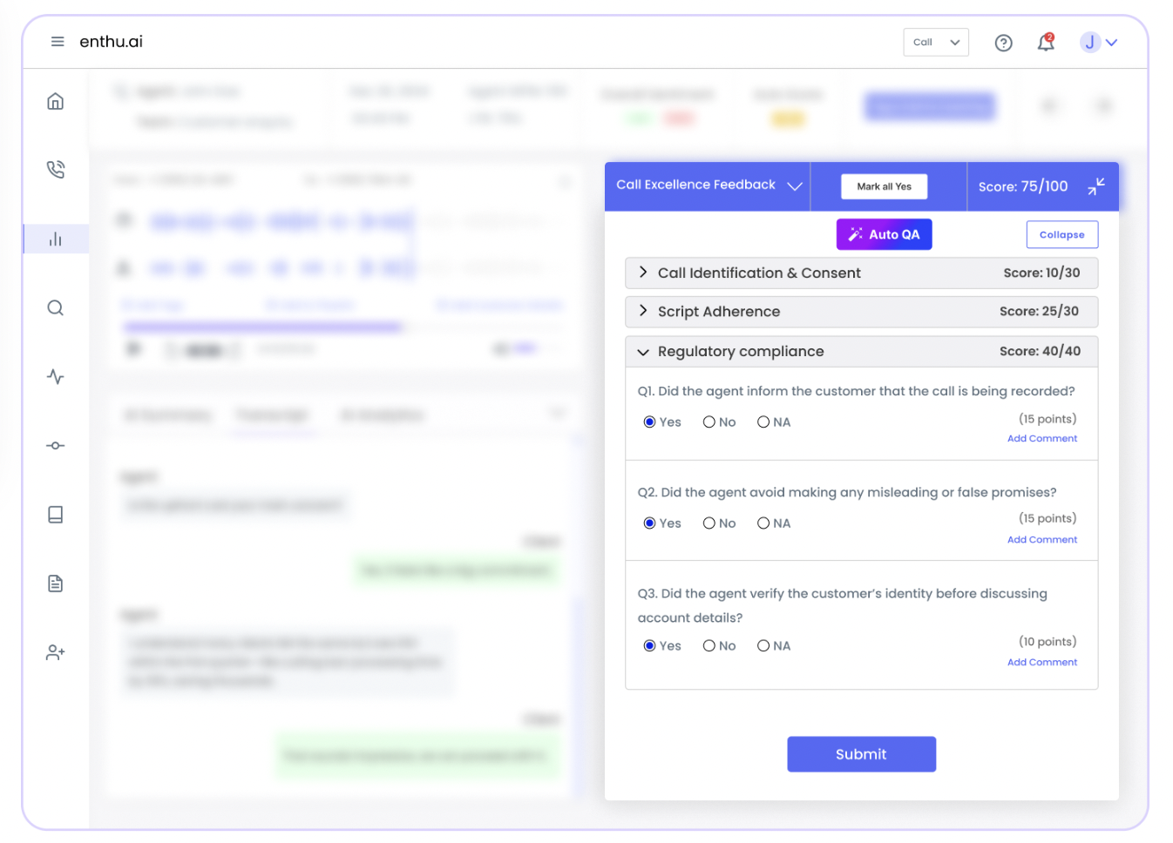Image resolution: width=1173 pixels, height=843 pixels.
Task: Open the book library sidebar icon
Action: click(x=56, y=515)
